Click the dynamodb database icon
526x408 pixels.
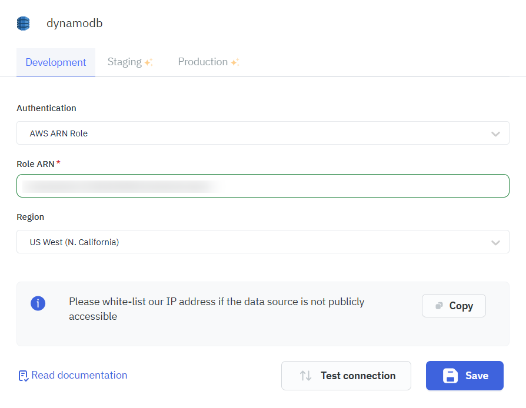pos(23,24)
